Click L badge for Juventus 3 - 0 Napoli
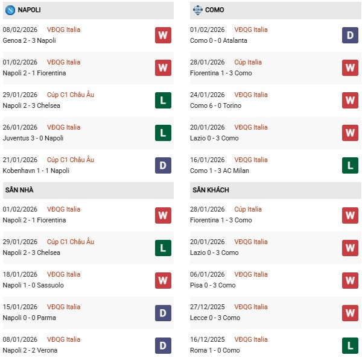Image resolution: width=362 pixels, height=358 pixels. pyautogui.click(x=163, y=133)
